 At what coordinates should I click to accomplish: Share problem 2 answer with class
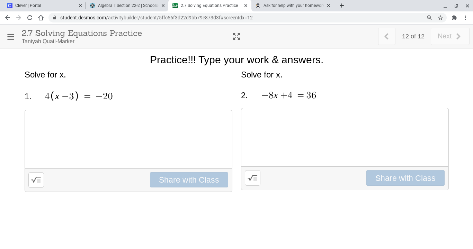point(405,178)
